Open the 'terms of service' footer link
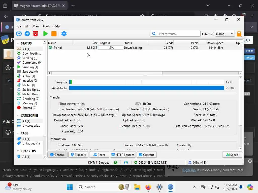Image resolution: width=258 pixels, height=193 pixels. point(71,176)
